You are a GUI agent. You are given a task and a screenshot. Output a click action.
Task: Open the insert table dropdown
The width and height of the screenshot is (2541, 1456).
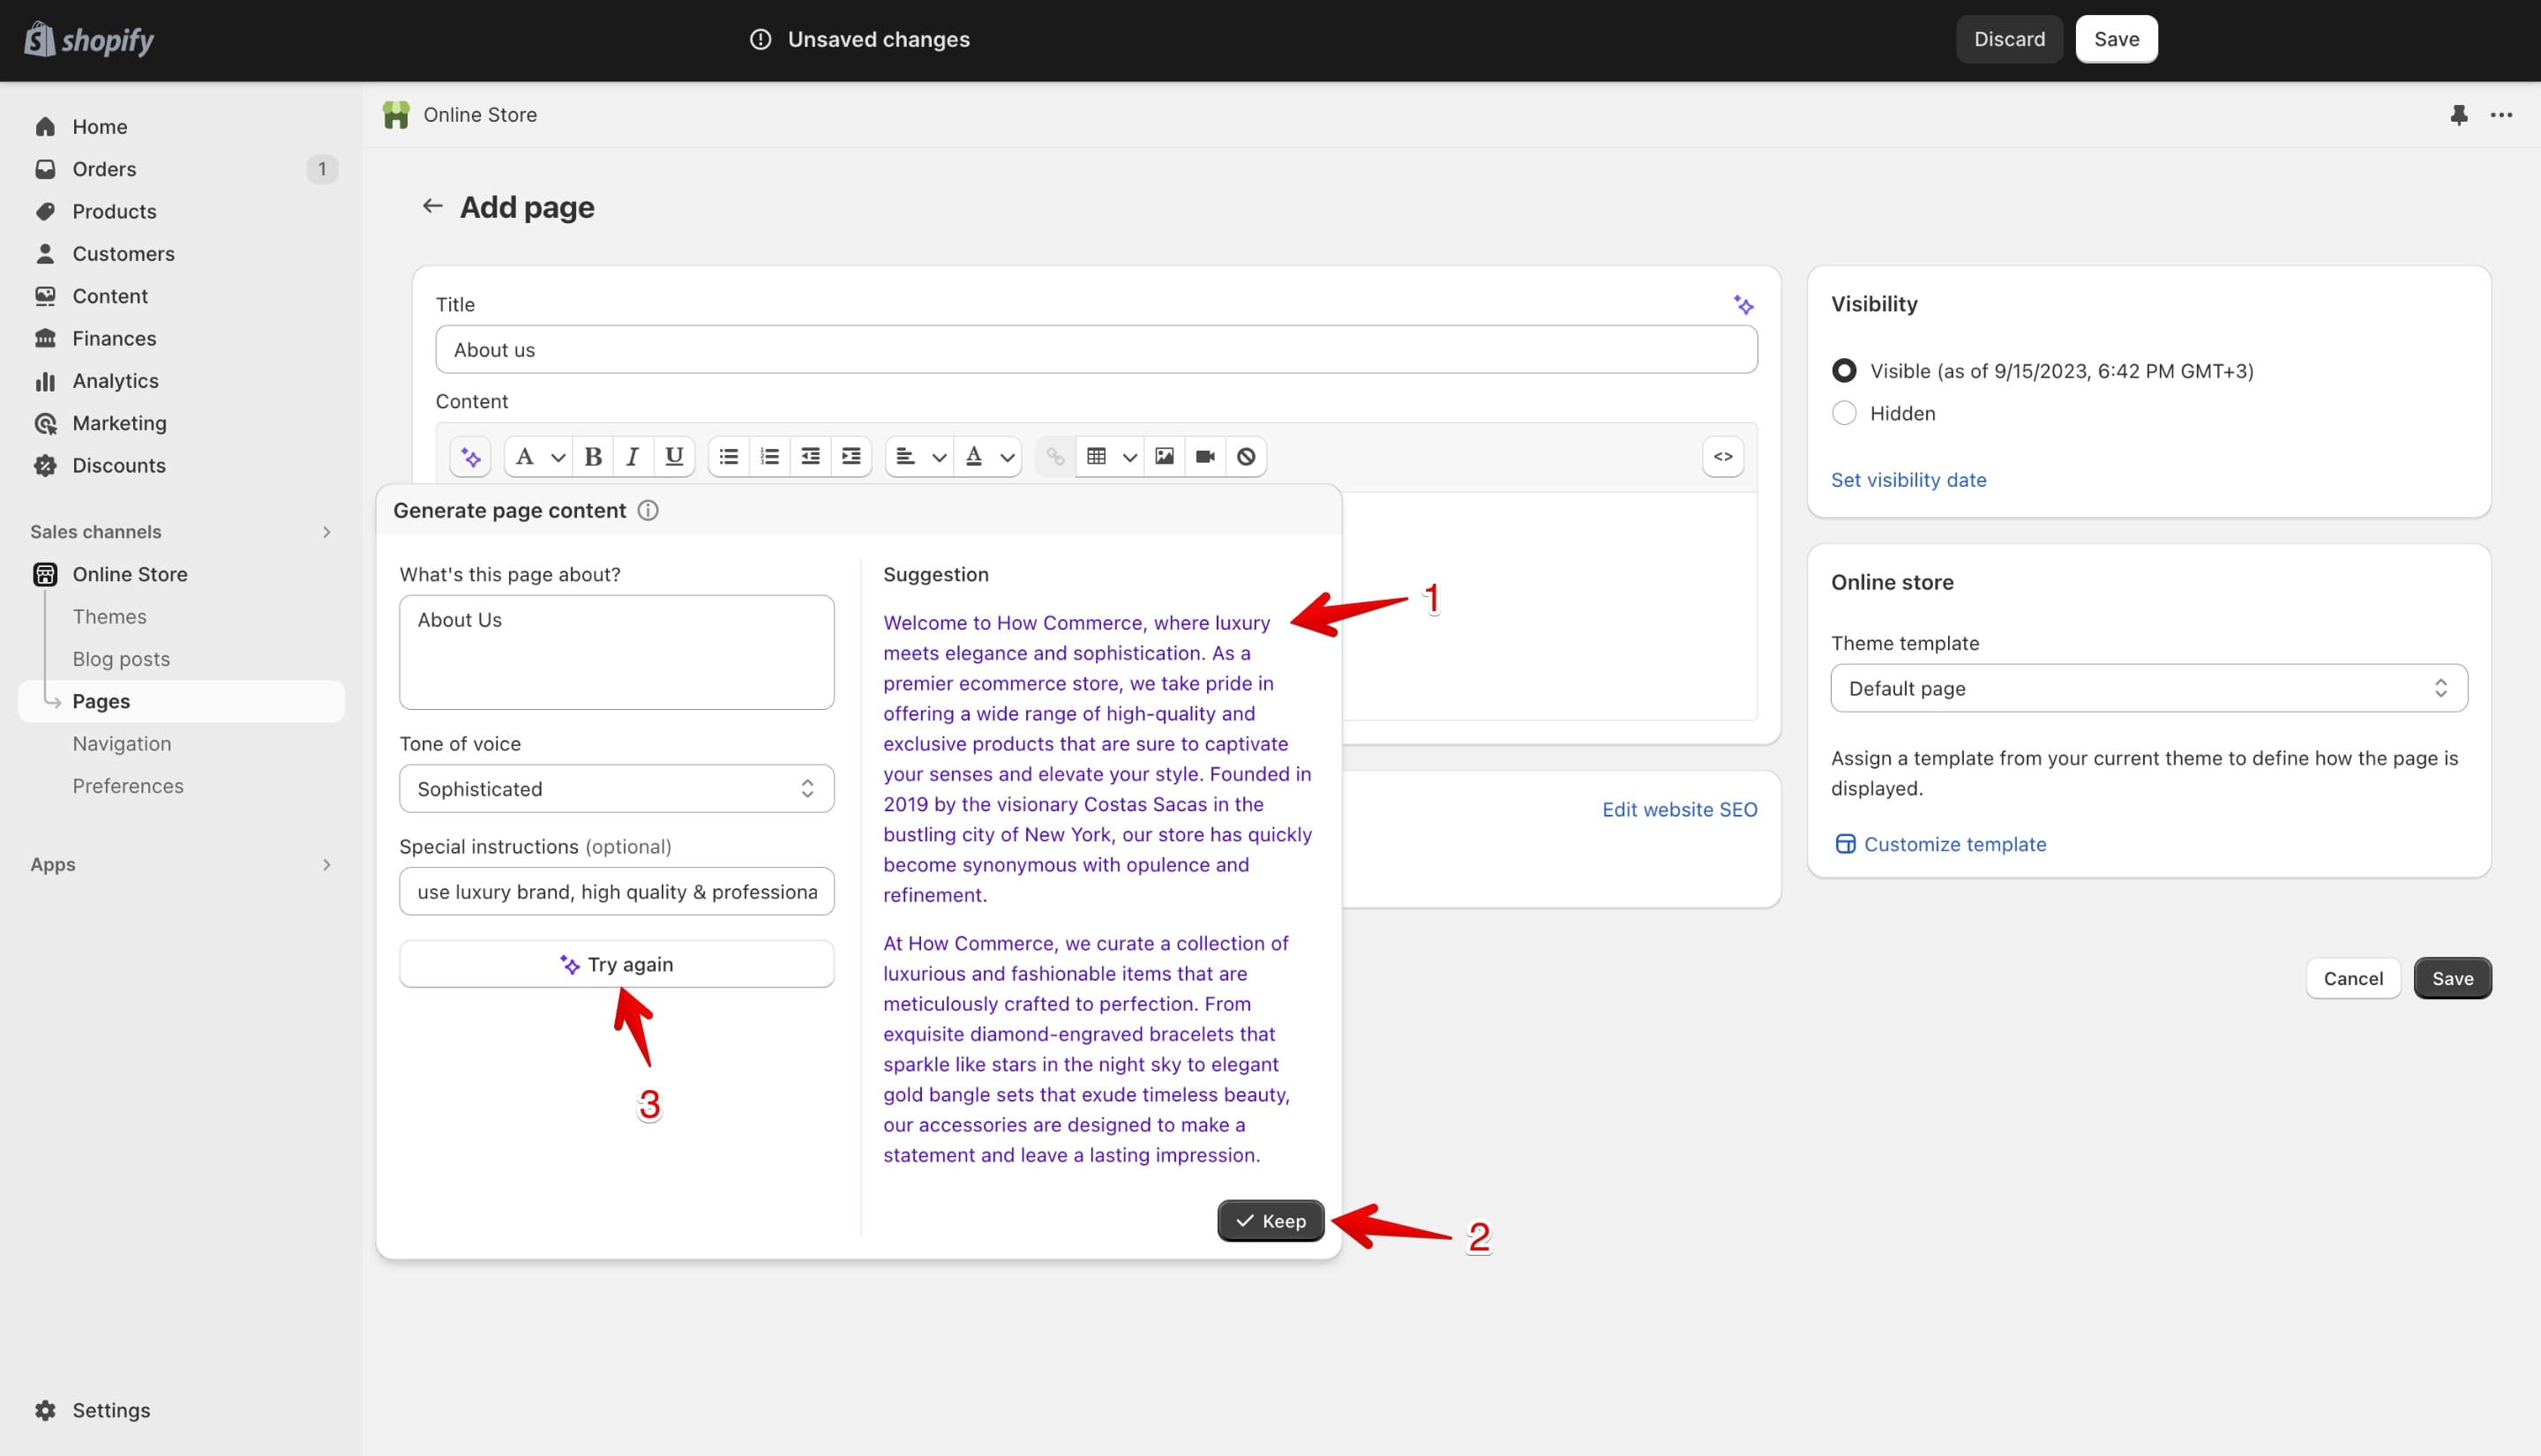1111,457
